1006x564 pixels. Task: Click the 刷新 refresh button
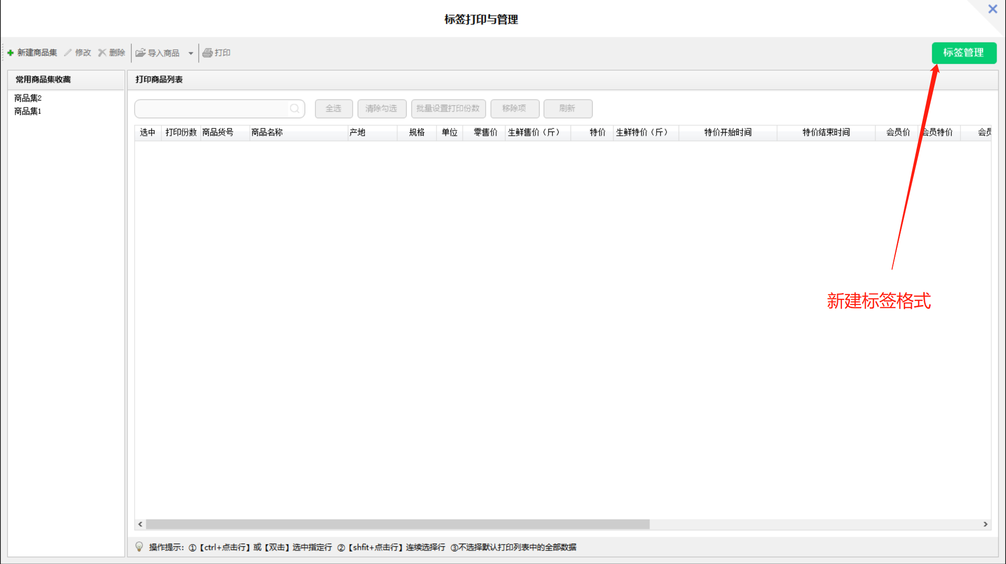[x=567, y=109]
